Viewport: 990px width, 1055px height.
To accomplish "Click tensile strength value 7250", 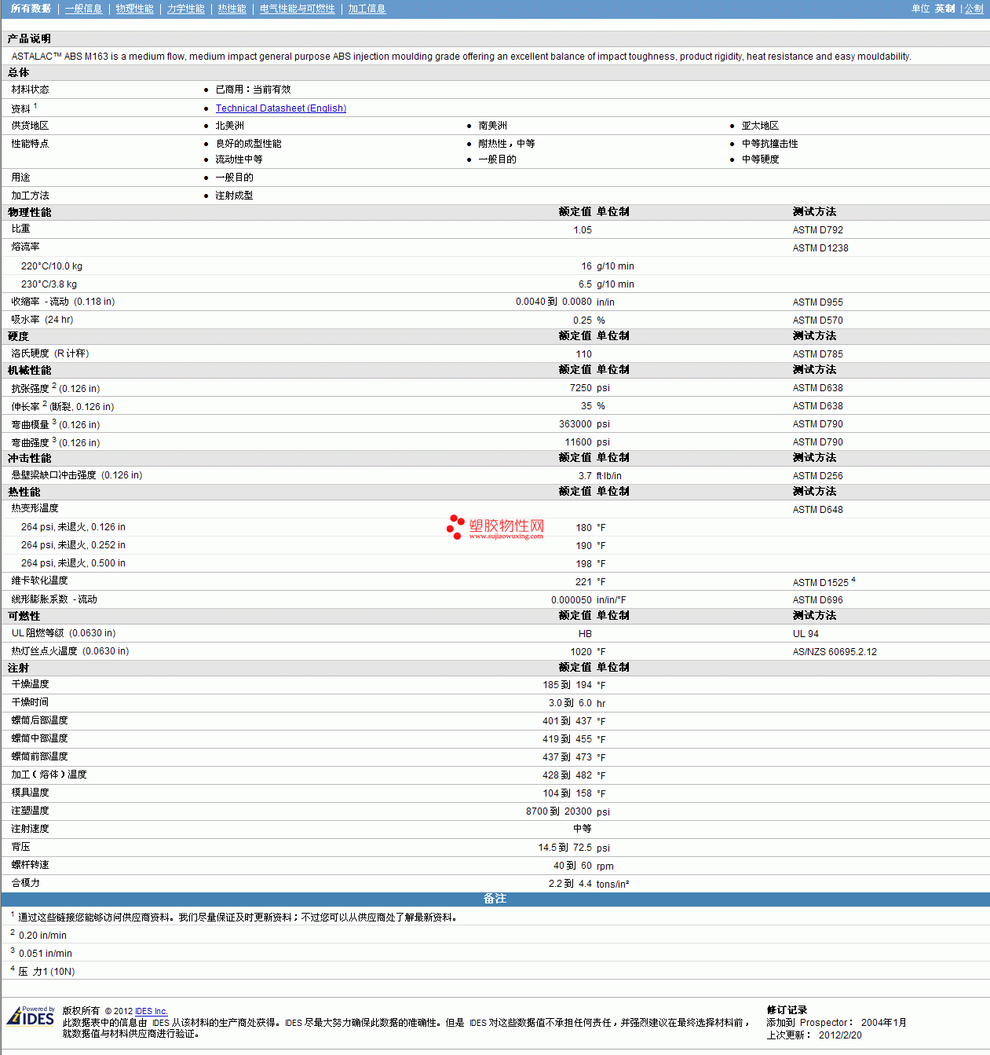I will [581, 388].
